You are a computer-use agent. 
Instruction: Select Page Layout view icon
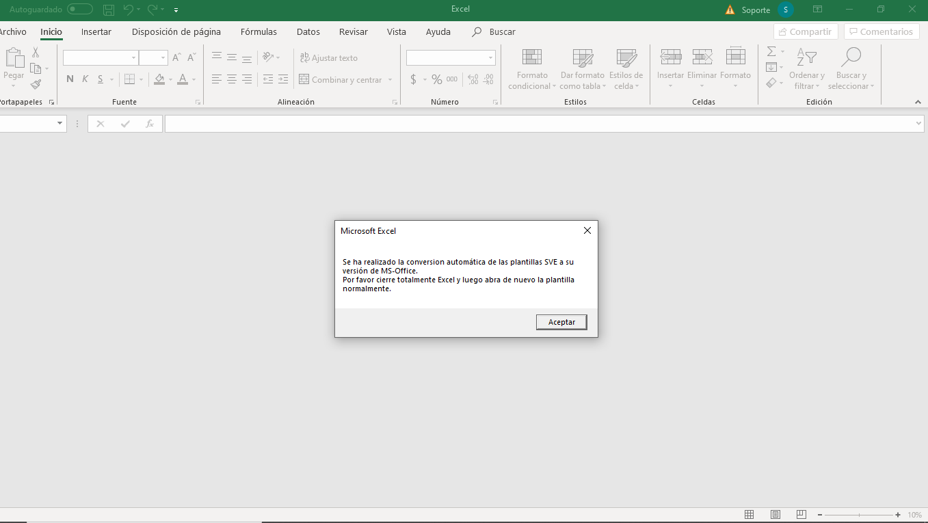[x=775, y=515]
